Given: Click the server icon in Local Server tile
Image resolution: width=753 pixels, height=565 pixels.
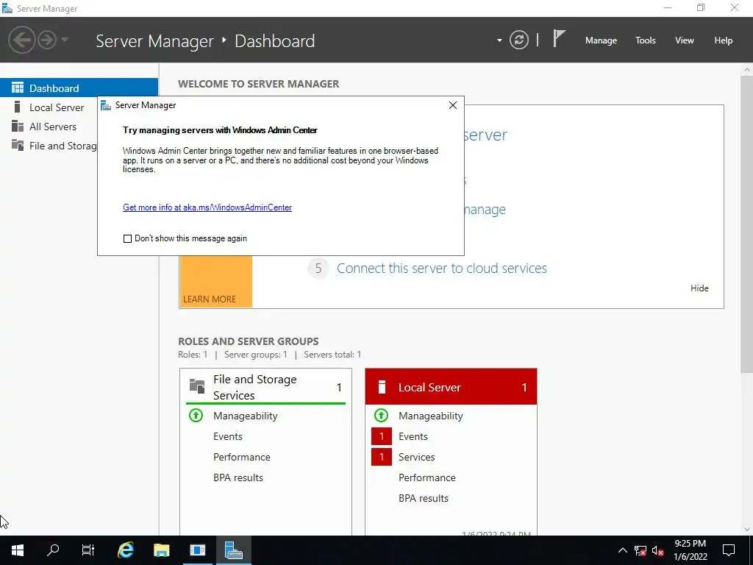Looking at the screenshot, I should pyautogui.click(x=382, y=387).
